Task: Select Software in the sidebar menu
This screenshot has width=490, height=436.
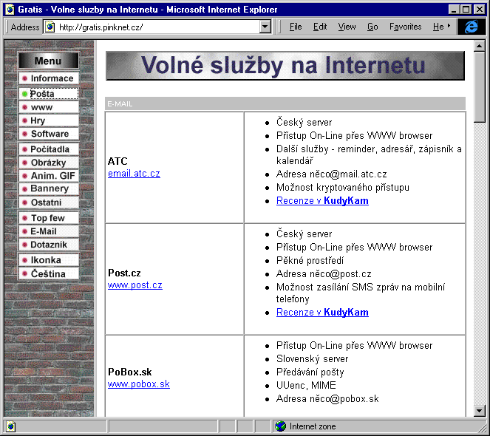Action: [49, 134]
